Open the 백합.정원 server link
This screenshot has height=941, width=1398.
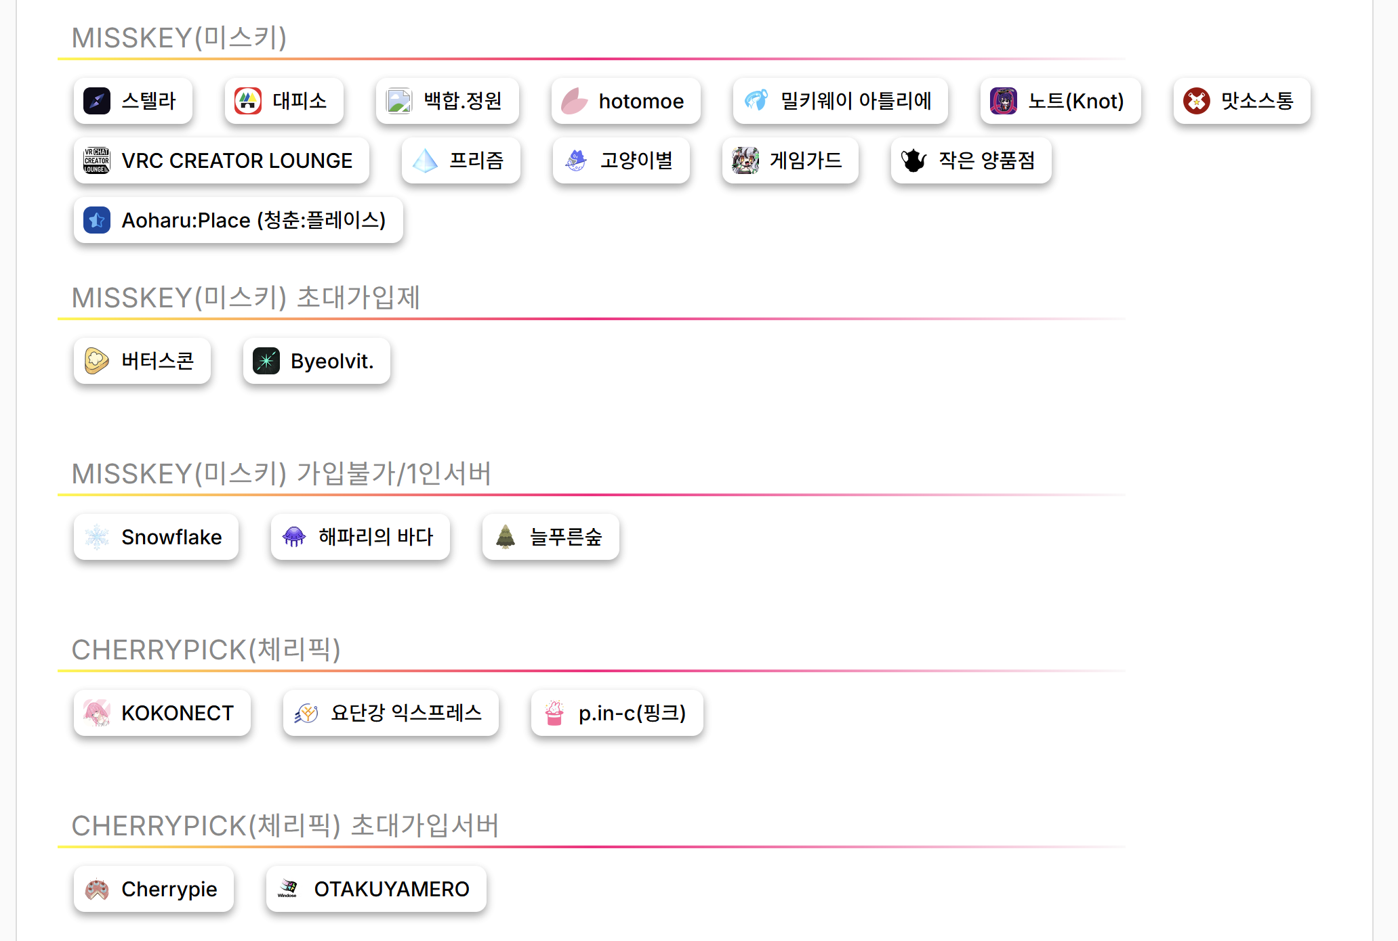coord(447,101)
